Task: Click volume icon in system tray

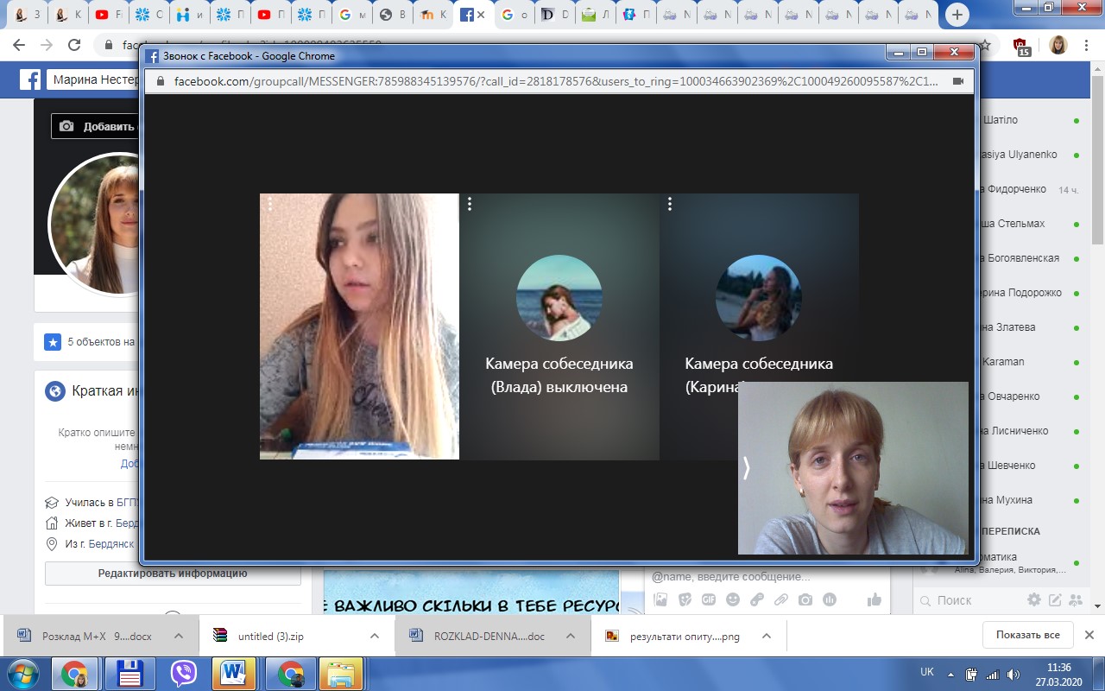Action: pyautogui.click(x=1013, y=674)
